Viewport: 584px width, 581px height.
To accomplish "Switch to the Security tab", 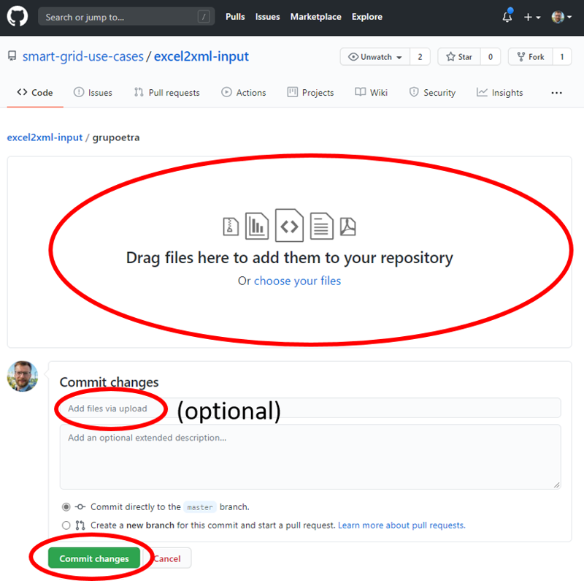I will 432,93.
